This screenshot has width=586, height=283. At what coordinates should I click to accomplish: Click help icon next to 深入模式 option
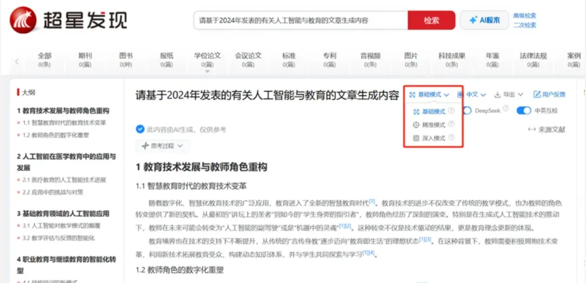(451, 138)
